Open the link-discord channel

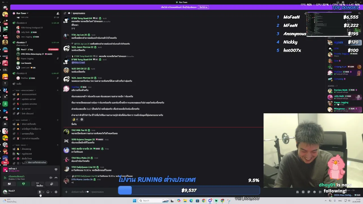click(28, 114)
